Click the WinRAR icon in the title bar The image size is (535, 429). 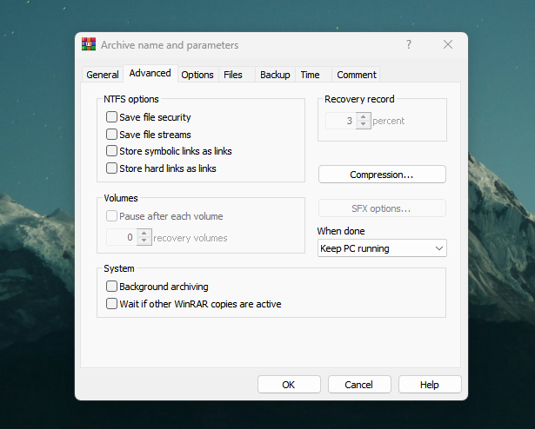click(x=89, y=44)
